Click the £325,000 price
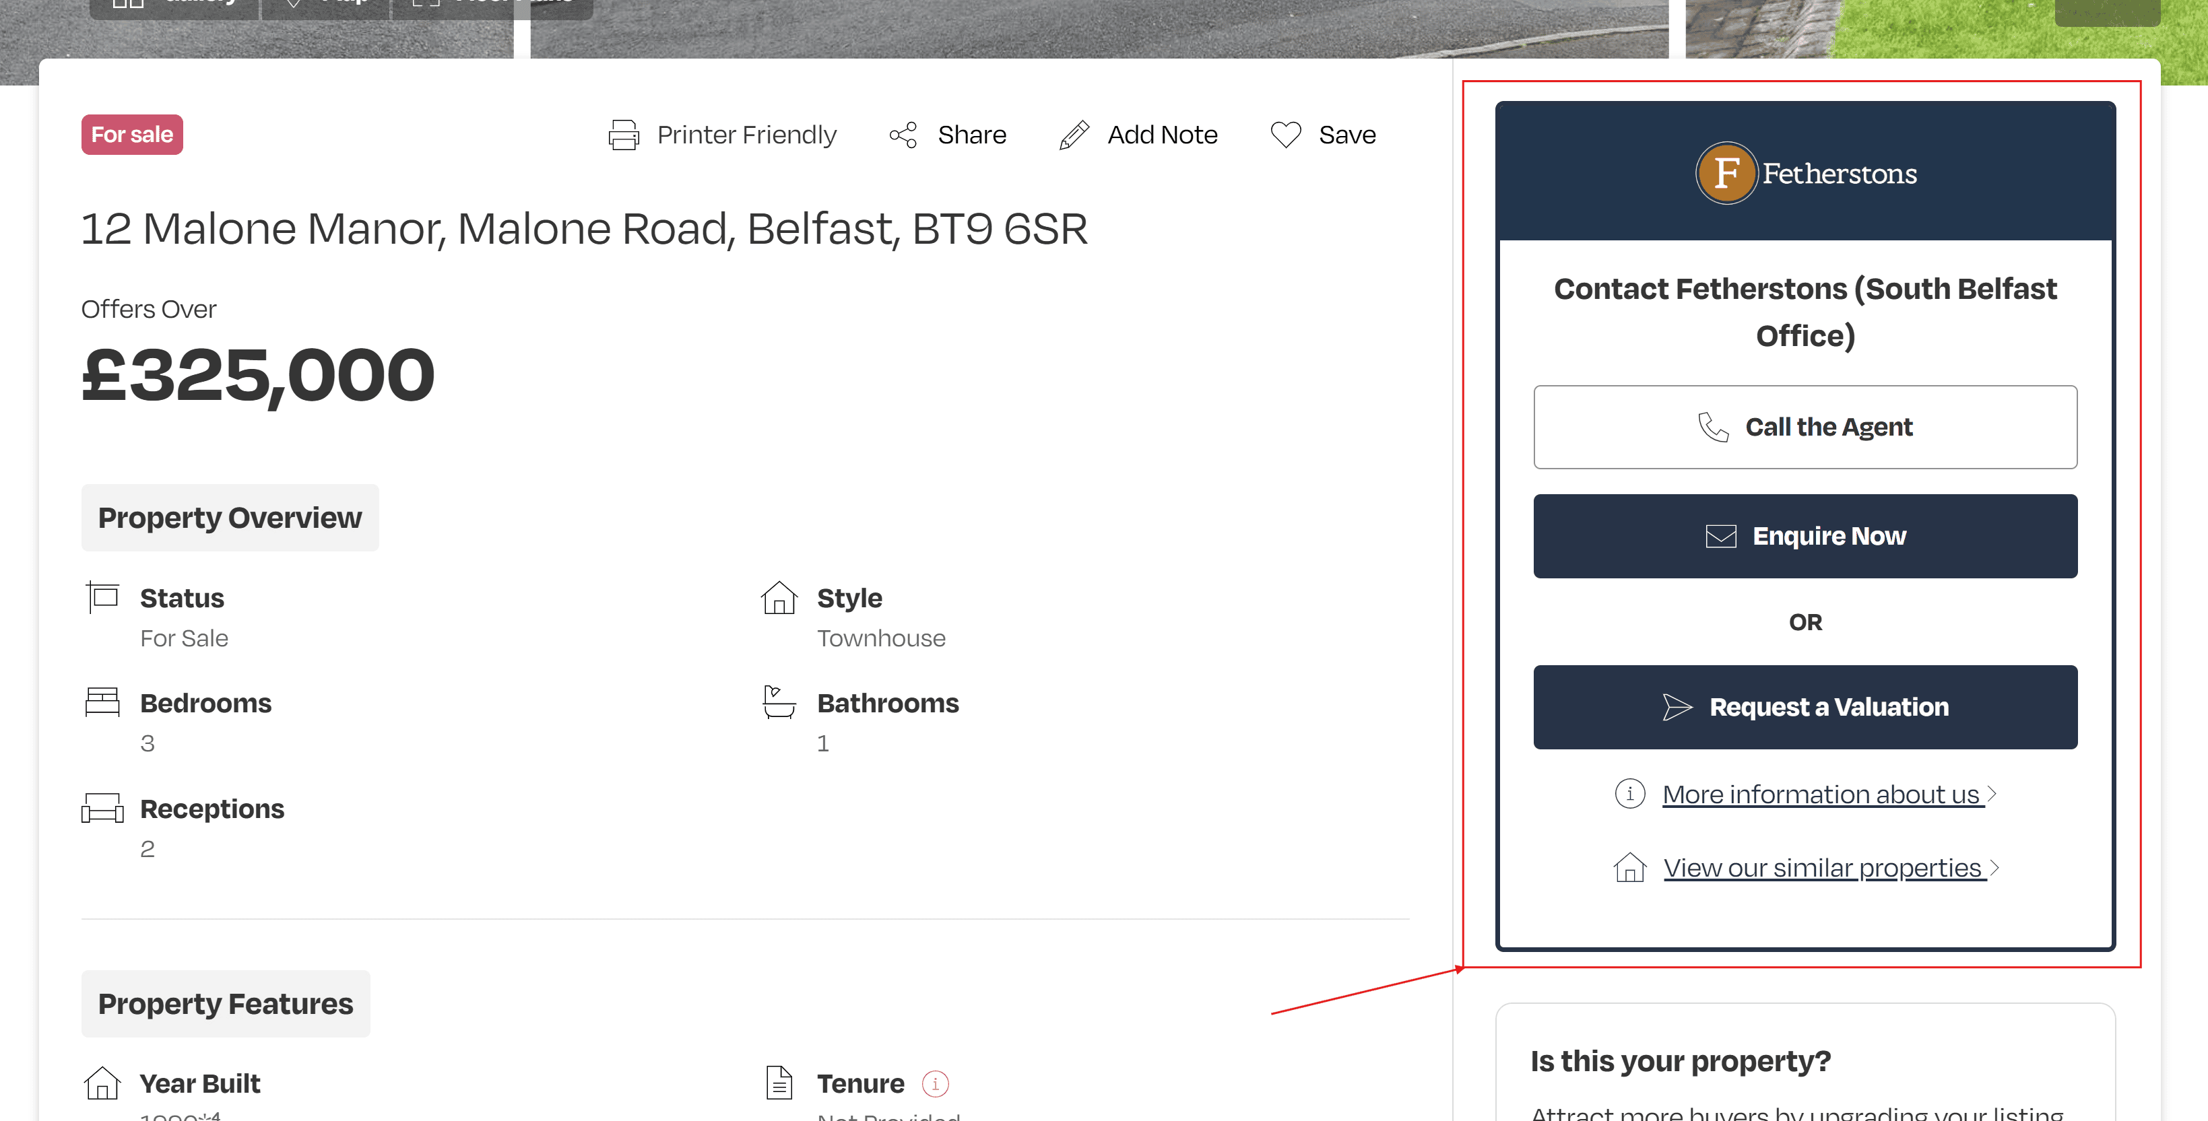The width and height of the screenshot is (2208, 1121). tap(258, 376)
